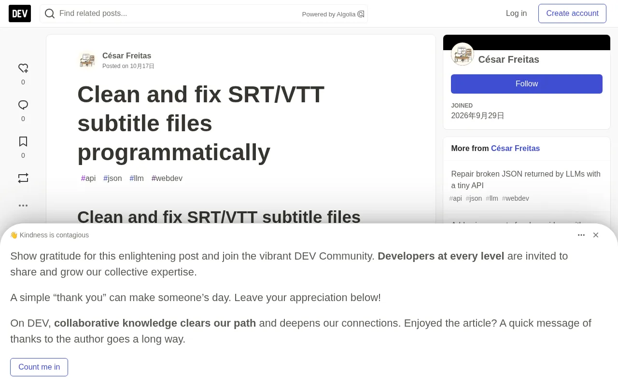Open César Freitas name in profile card
The height and width of the screenshot is (386, 618).
tap(508, 59)
